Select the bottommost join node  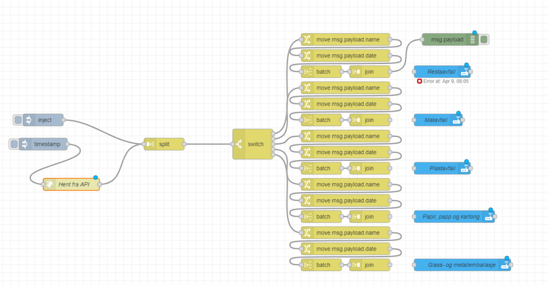click(369, 265)
